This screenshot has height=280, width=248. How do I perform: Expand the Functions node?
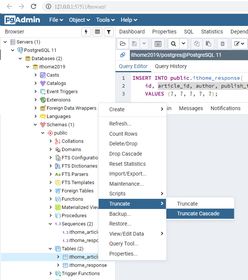coord(50,199)
